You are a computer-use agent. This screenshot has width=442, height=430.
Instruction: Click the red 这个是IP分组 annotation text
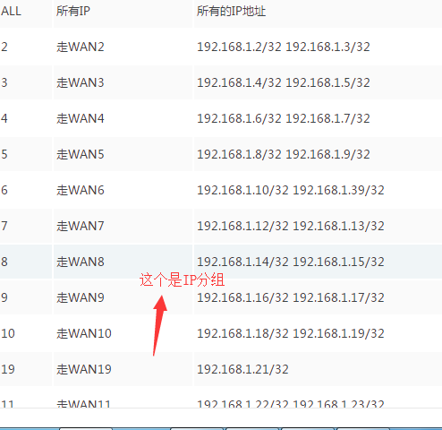click(182, 280)
